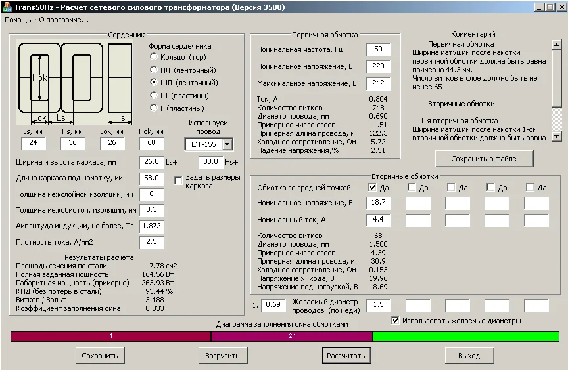The image size is (568, 370).
Task: Uncheck first winding's средней точкой Да box
Action: 373,188
